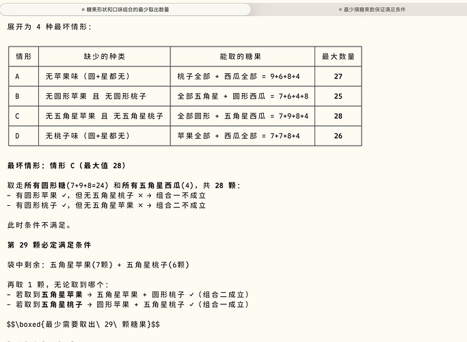Click the cell 无桃子味 (圆+星都无)

pyautogui.click(x=104, y=136)
